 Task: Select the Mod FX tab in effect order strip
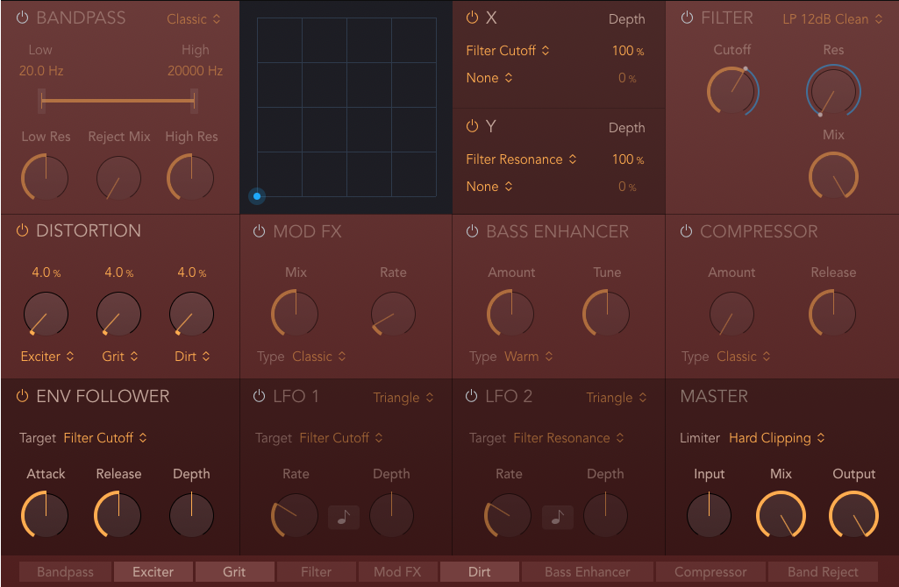(397, 571)
